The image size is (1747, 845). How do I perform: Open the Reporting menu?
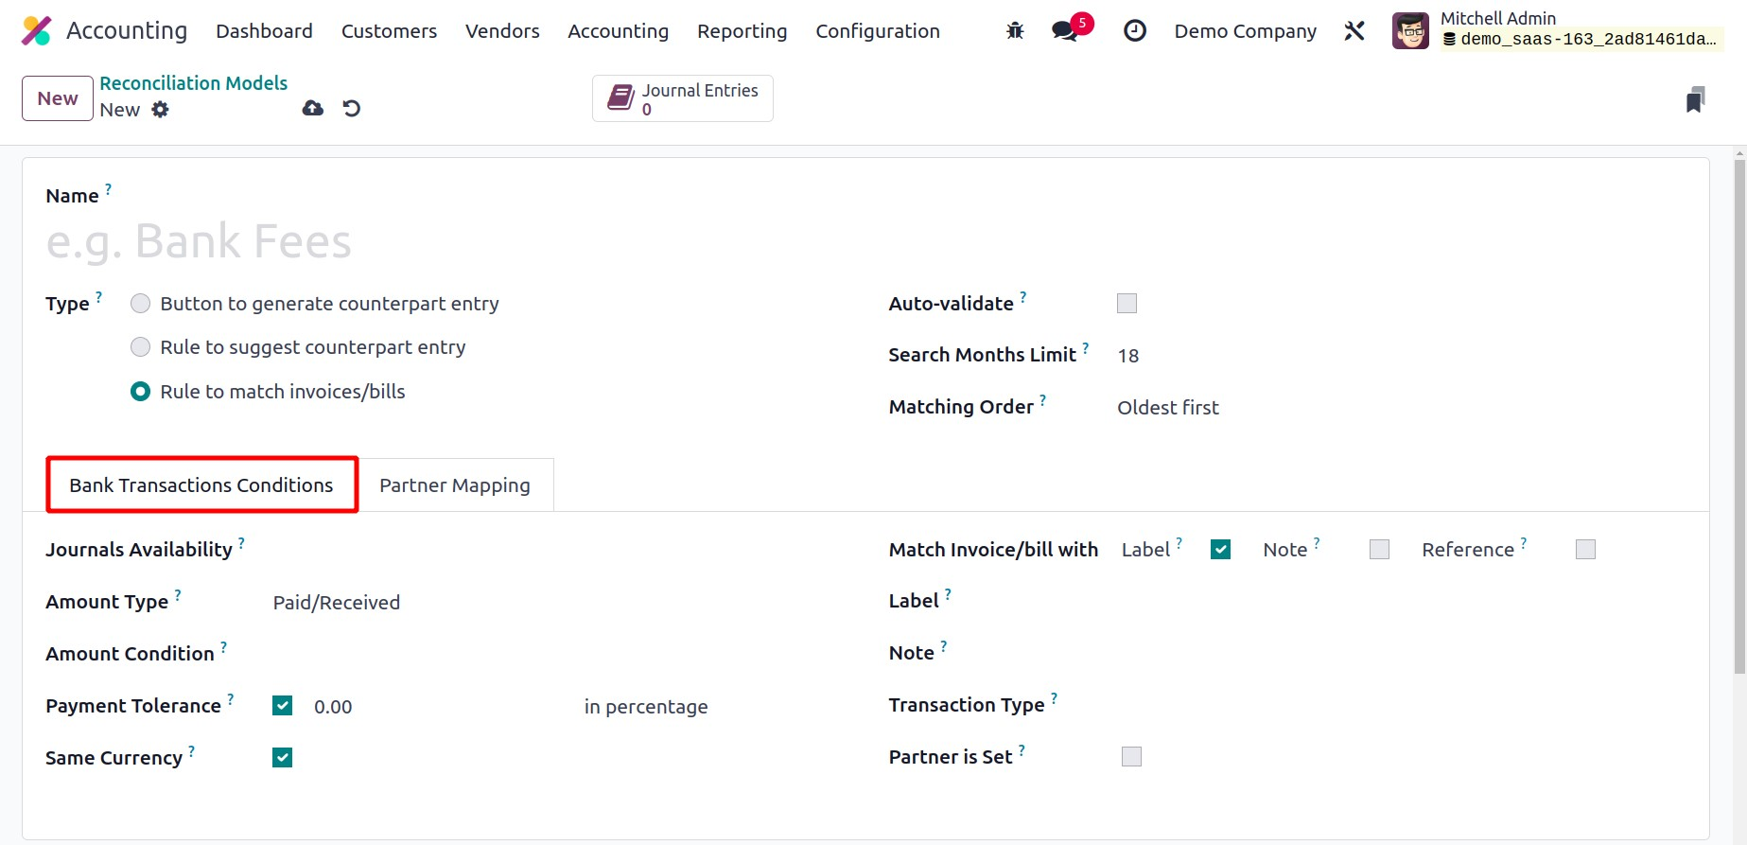742,31
